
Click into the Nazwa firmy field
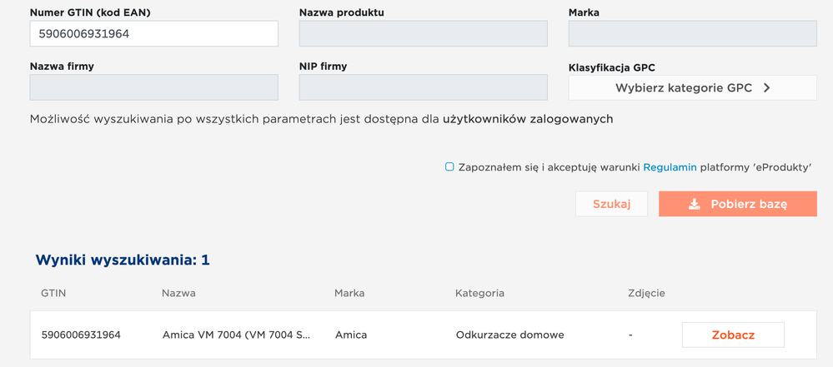pyautogui.click(x=153, y=87)
